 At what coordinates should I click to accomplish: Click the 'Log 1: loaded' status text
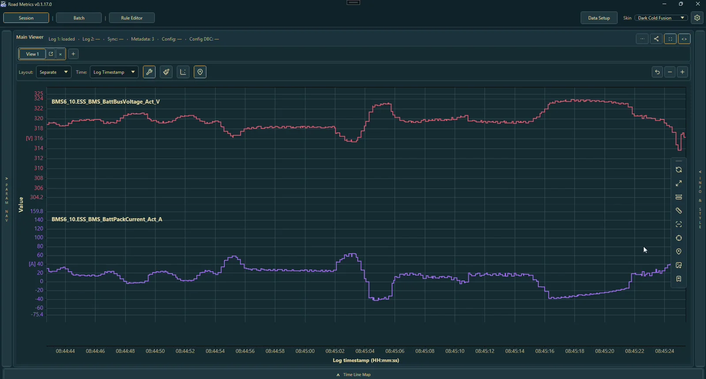[x=62, y=39]
